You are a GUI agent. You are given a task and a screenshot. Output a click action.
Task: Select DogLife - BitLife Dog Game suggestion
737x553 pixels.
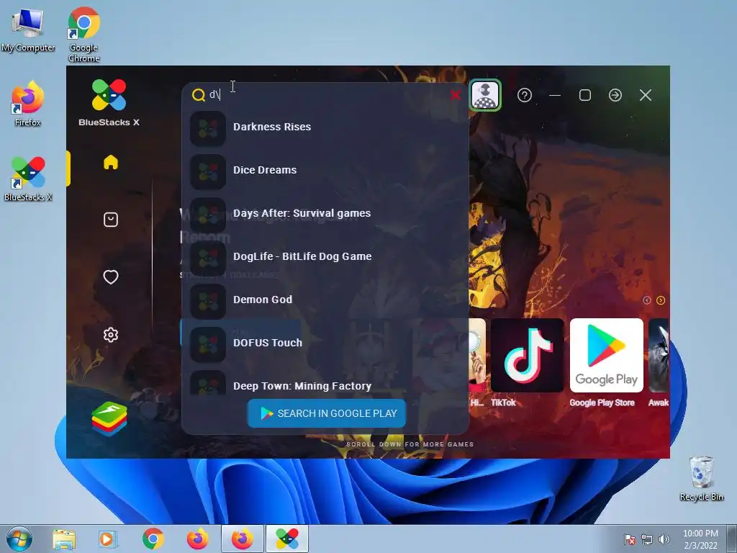click(x=325, y=257)
